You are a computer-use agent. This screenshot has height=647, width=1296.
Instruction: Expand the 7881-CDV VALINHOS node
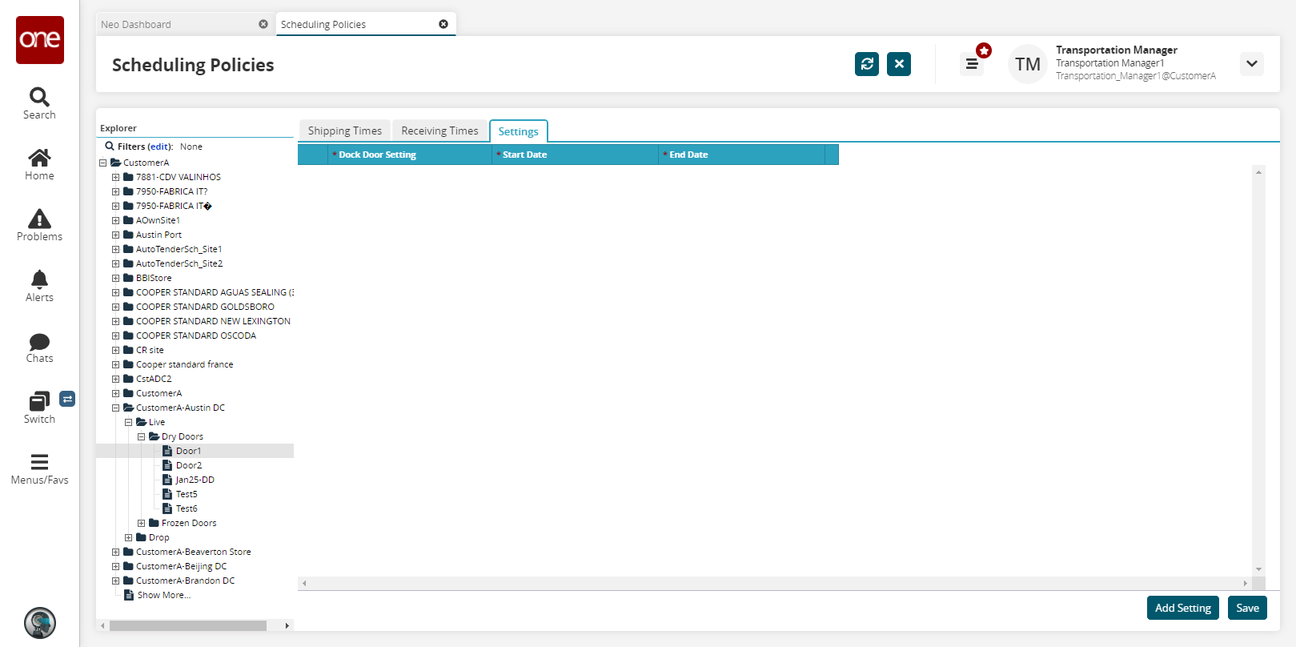(x=116, y=177)
